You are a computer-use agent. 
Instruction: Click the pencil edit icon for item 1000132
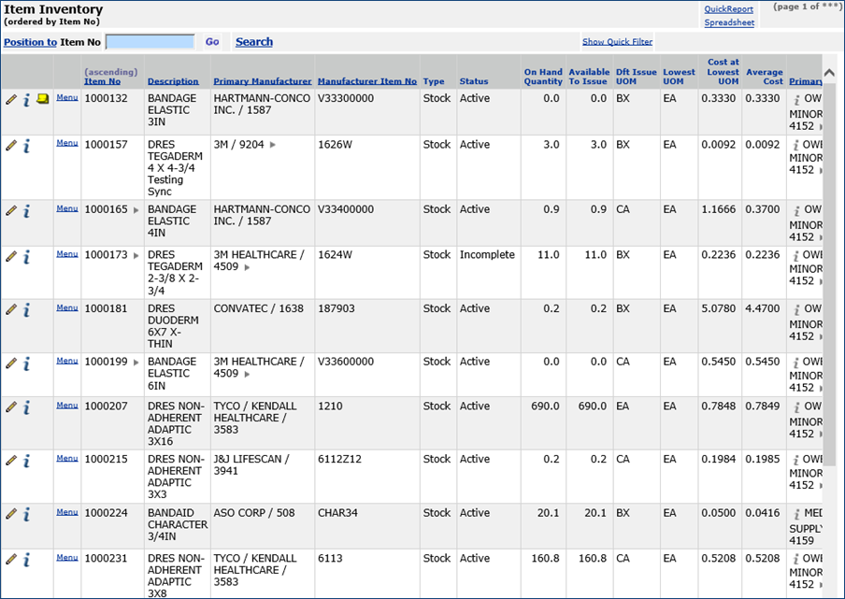pyautogui.click(x=11, y=100)
